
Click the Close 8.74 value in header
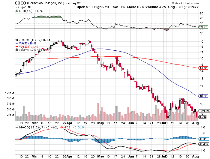[x=135, y=7]
